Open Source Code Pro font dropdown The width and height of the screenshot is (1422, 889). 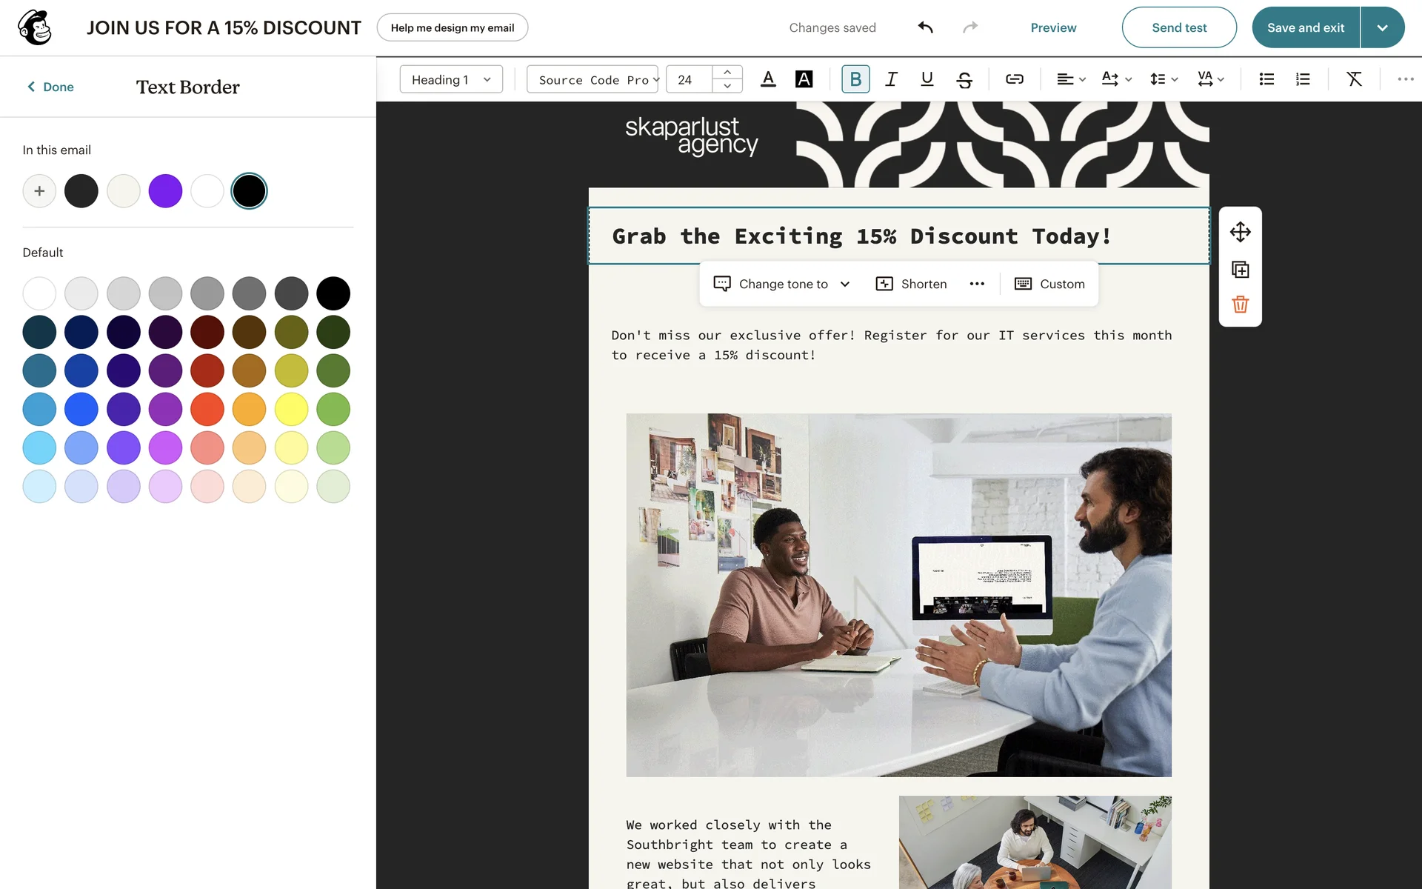[593, 79]
